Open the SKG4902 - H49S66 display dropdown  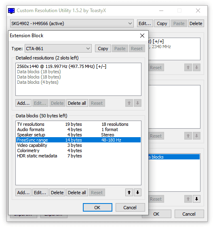72,23
